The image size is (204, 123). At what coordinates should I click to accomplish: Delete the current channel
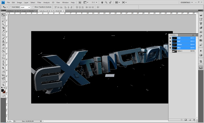pos(194,120)
